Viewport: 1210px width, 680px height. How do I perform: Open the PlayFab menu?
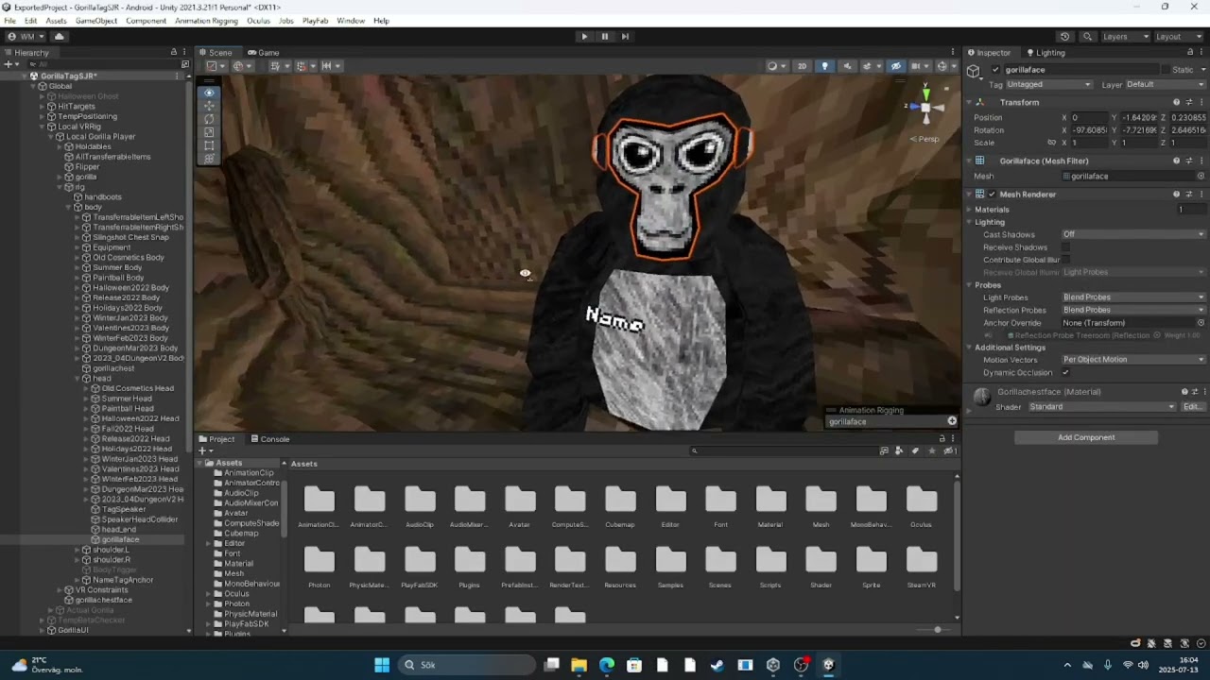click(315, 21)
